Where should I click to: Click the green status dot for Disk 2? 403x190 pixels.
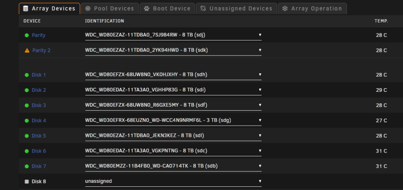point(27,90)
